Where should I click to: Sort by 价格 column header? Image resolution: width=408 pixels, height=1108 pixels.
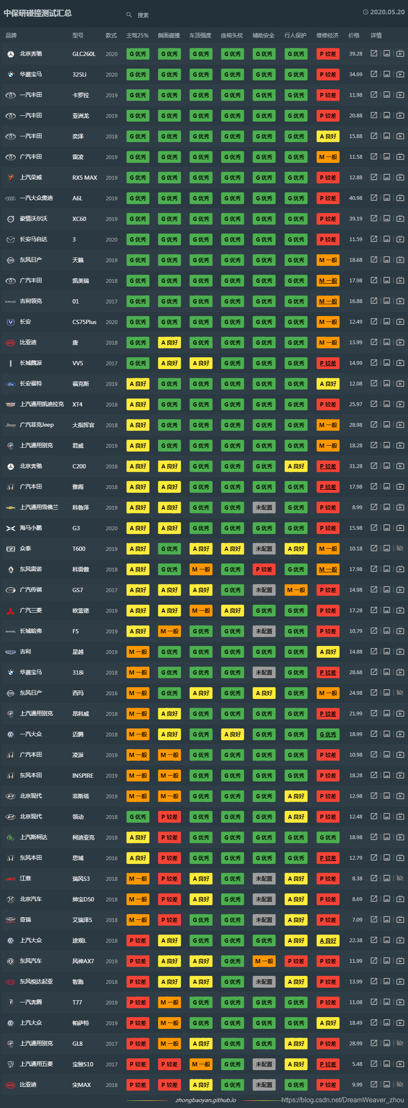coord(354,35)
